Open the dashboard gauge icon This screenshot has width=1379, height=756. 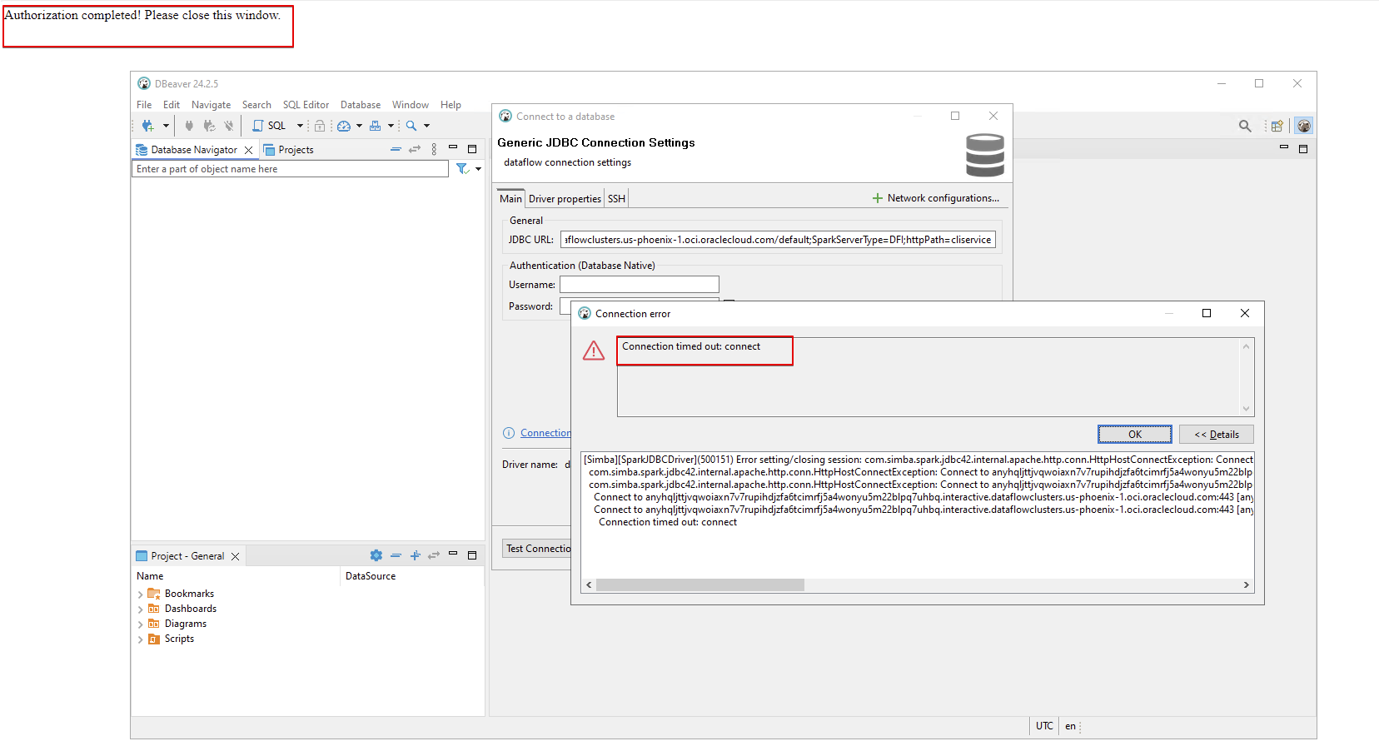(344, 126)
